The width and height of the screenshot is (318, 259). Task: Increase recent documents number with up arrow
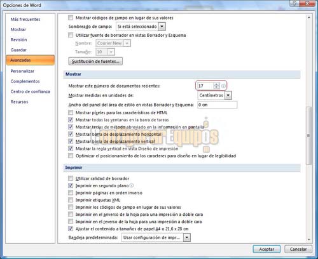[x=216, y=84]
